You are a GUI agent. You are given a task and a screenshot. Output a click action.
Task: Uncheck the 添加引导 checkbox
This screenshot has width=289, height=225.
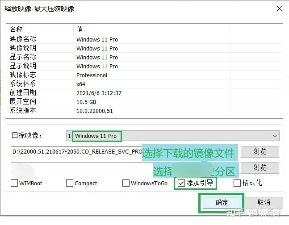pos(181,183)
